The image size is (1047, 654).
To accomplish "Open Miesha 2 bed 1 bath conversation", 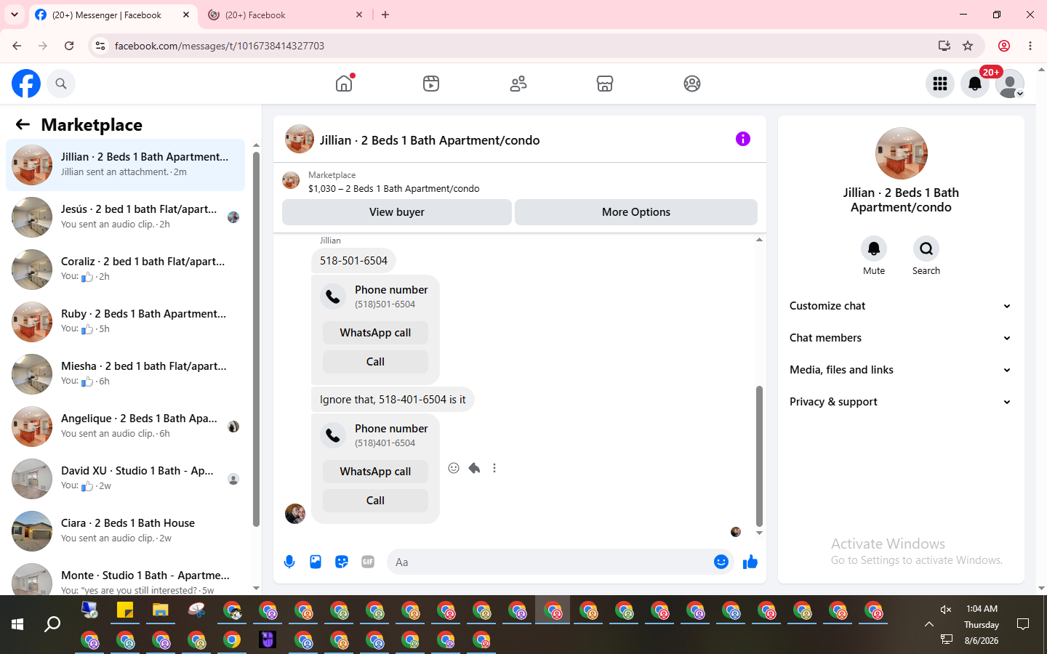I will [125, 374].
